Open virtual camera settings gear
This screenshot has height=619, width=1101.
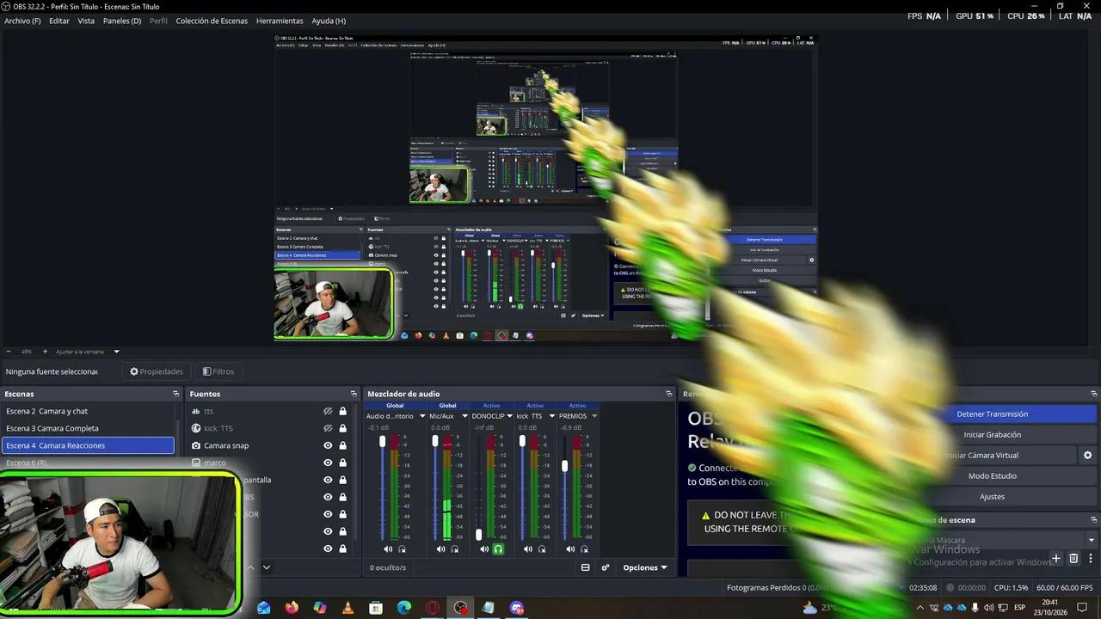(x=1087, y=456)
